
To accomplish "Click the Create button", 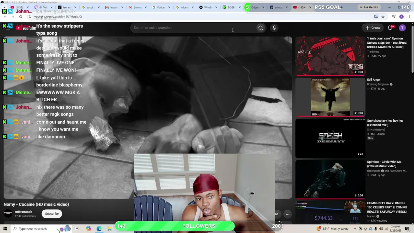I will coord(373,28).
